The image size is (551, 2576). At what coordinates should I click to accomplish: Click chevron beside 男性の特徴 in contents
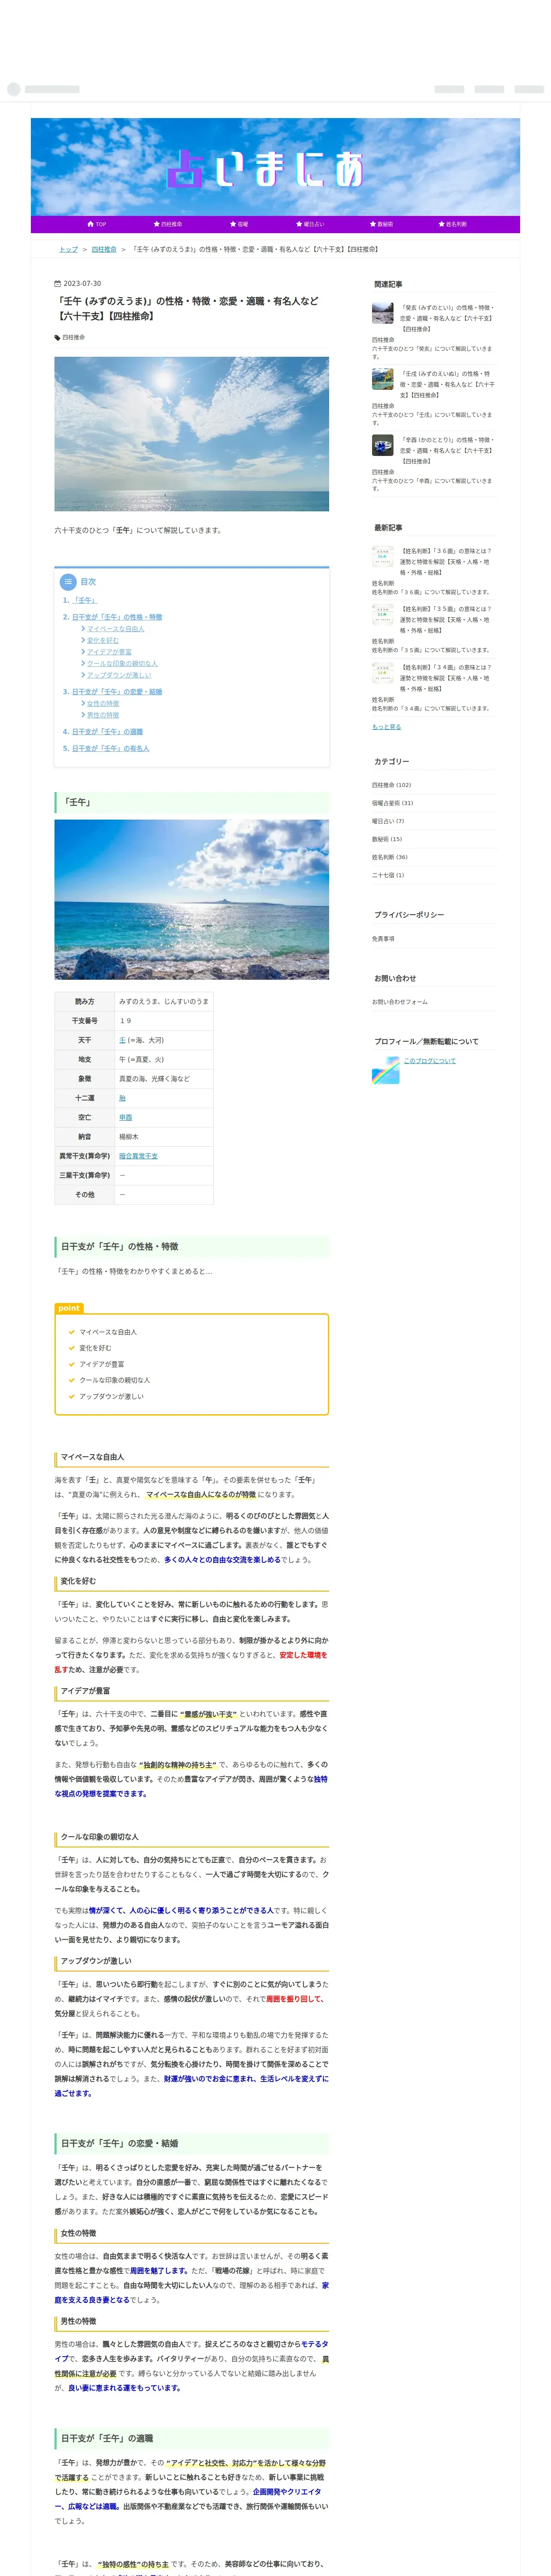[83, 715]
